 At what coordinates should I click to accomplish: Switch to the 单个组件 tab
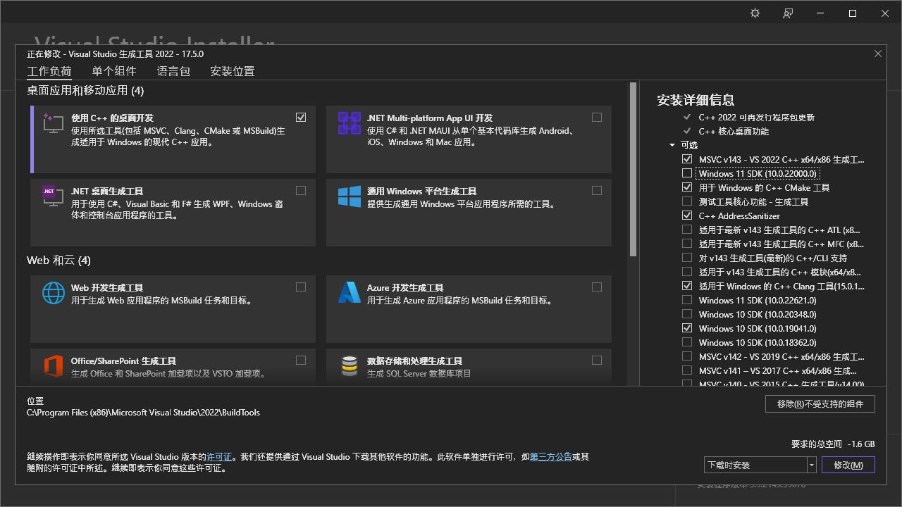(113, 71)
